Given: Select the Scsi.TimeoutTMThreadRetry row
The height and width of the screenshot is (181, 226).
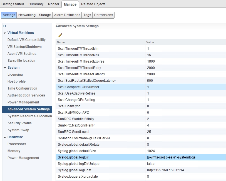Looking at the screenshot, I should (x=141, y=68).
